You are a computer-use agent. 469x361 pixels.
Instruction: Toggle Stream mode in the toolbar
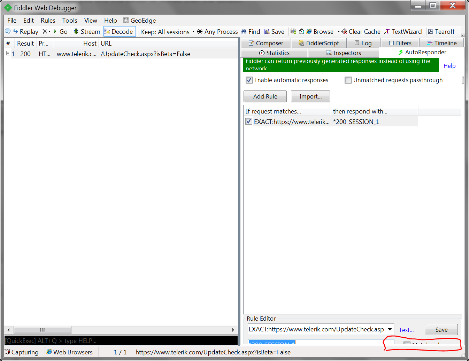pyautogui.click(x=87, y=31)
